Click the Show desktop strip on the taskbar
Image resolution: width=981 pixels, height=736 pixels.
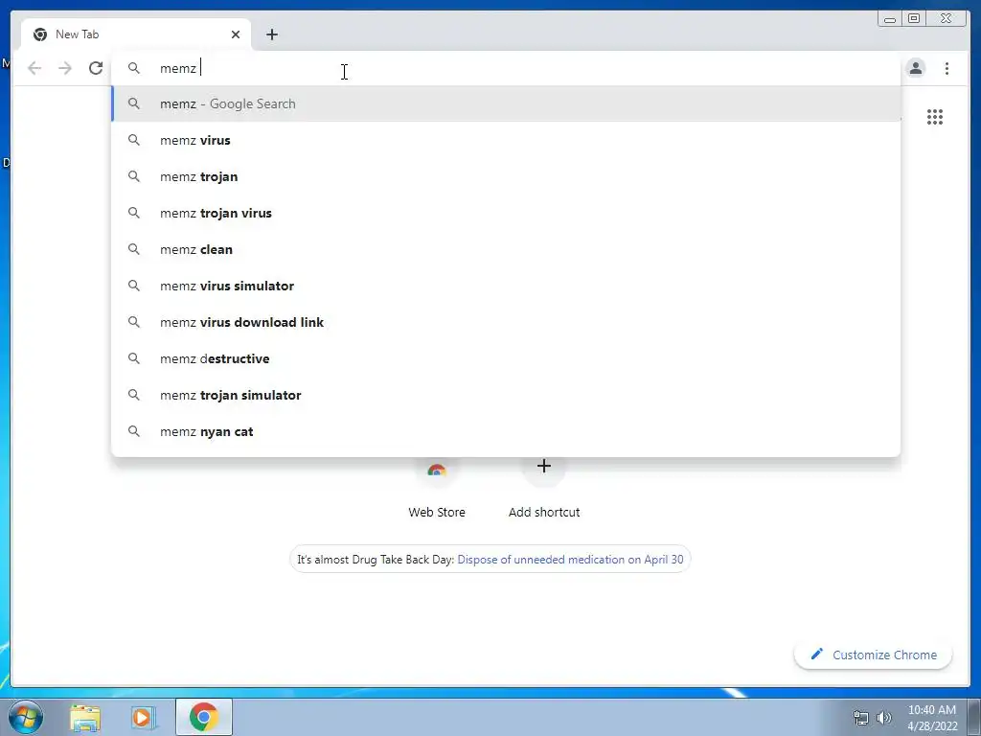(974, 717)
